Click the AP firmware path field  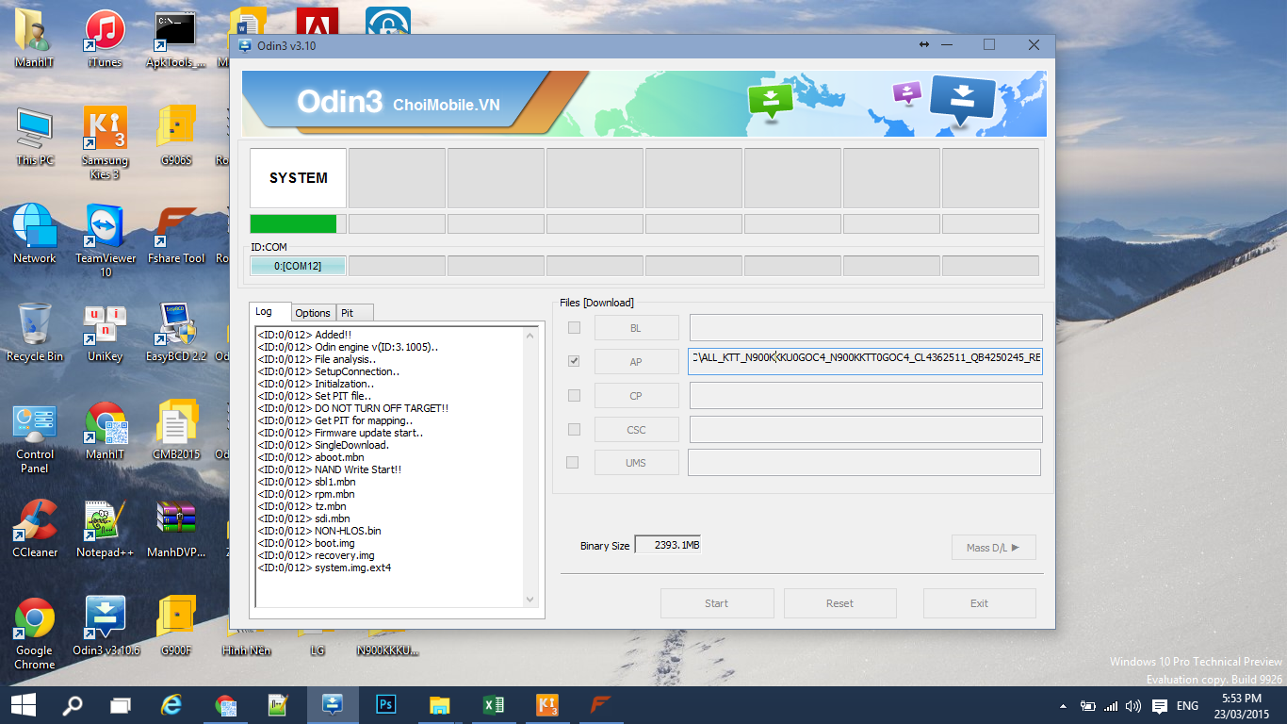click(865, 362)
